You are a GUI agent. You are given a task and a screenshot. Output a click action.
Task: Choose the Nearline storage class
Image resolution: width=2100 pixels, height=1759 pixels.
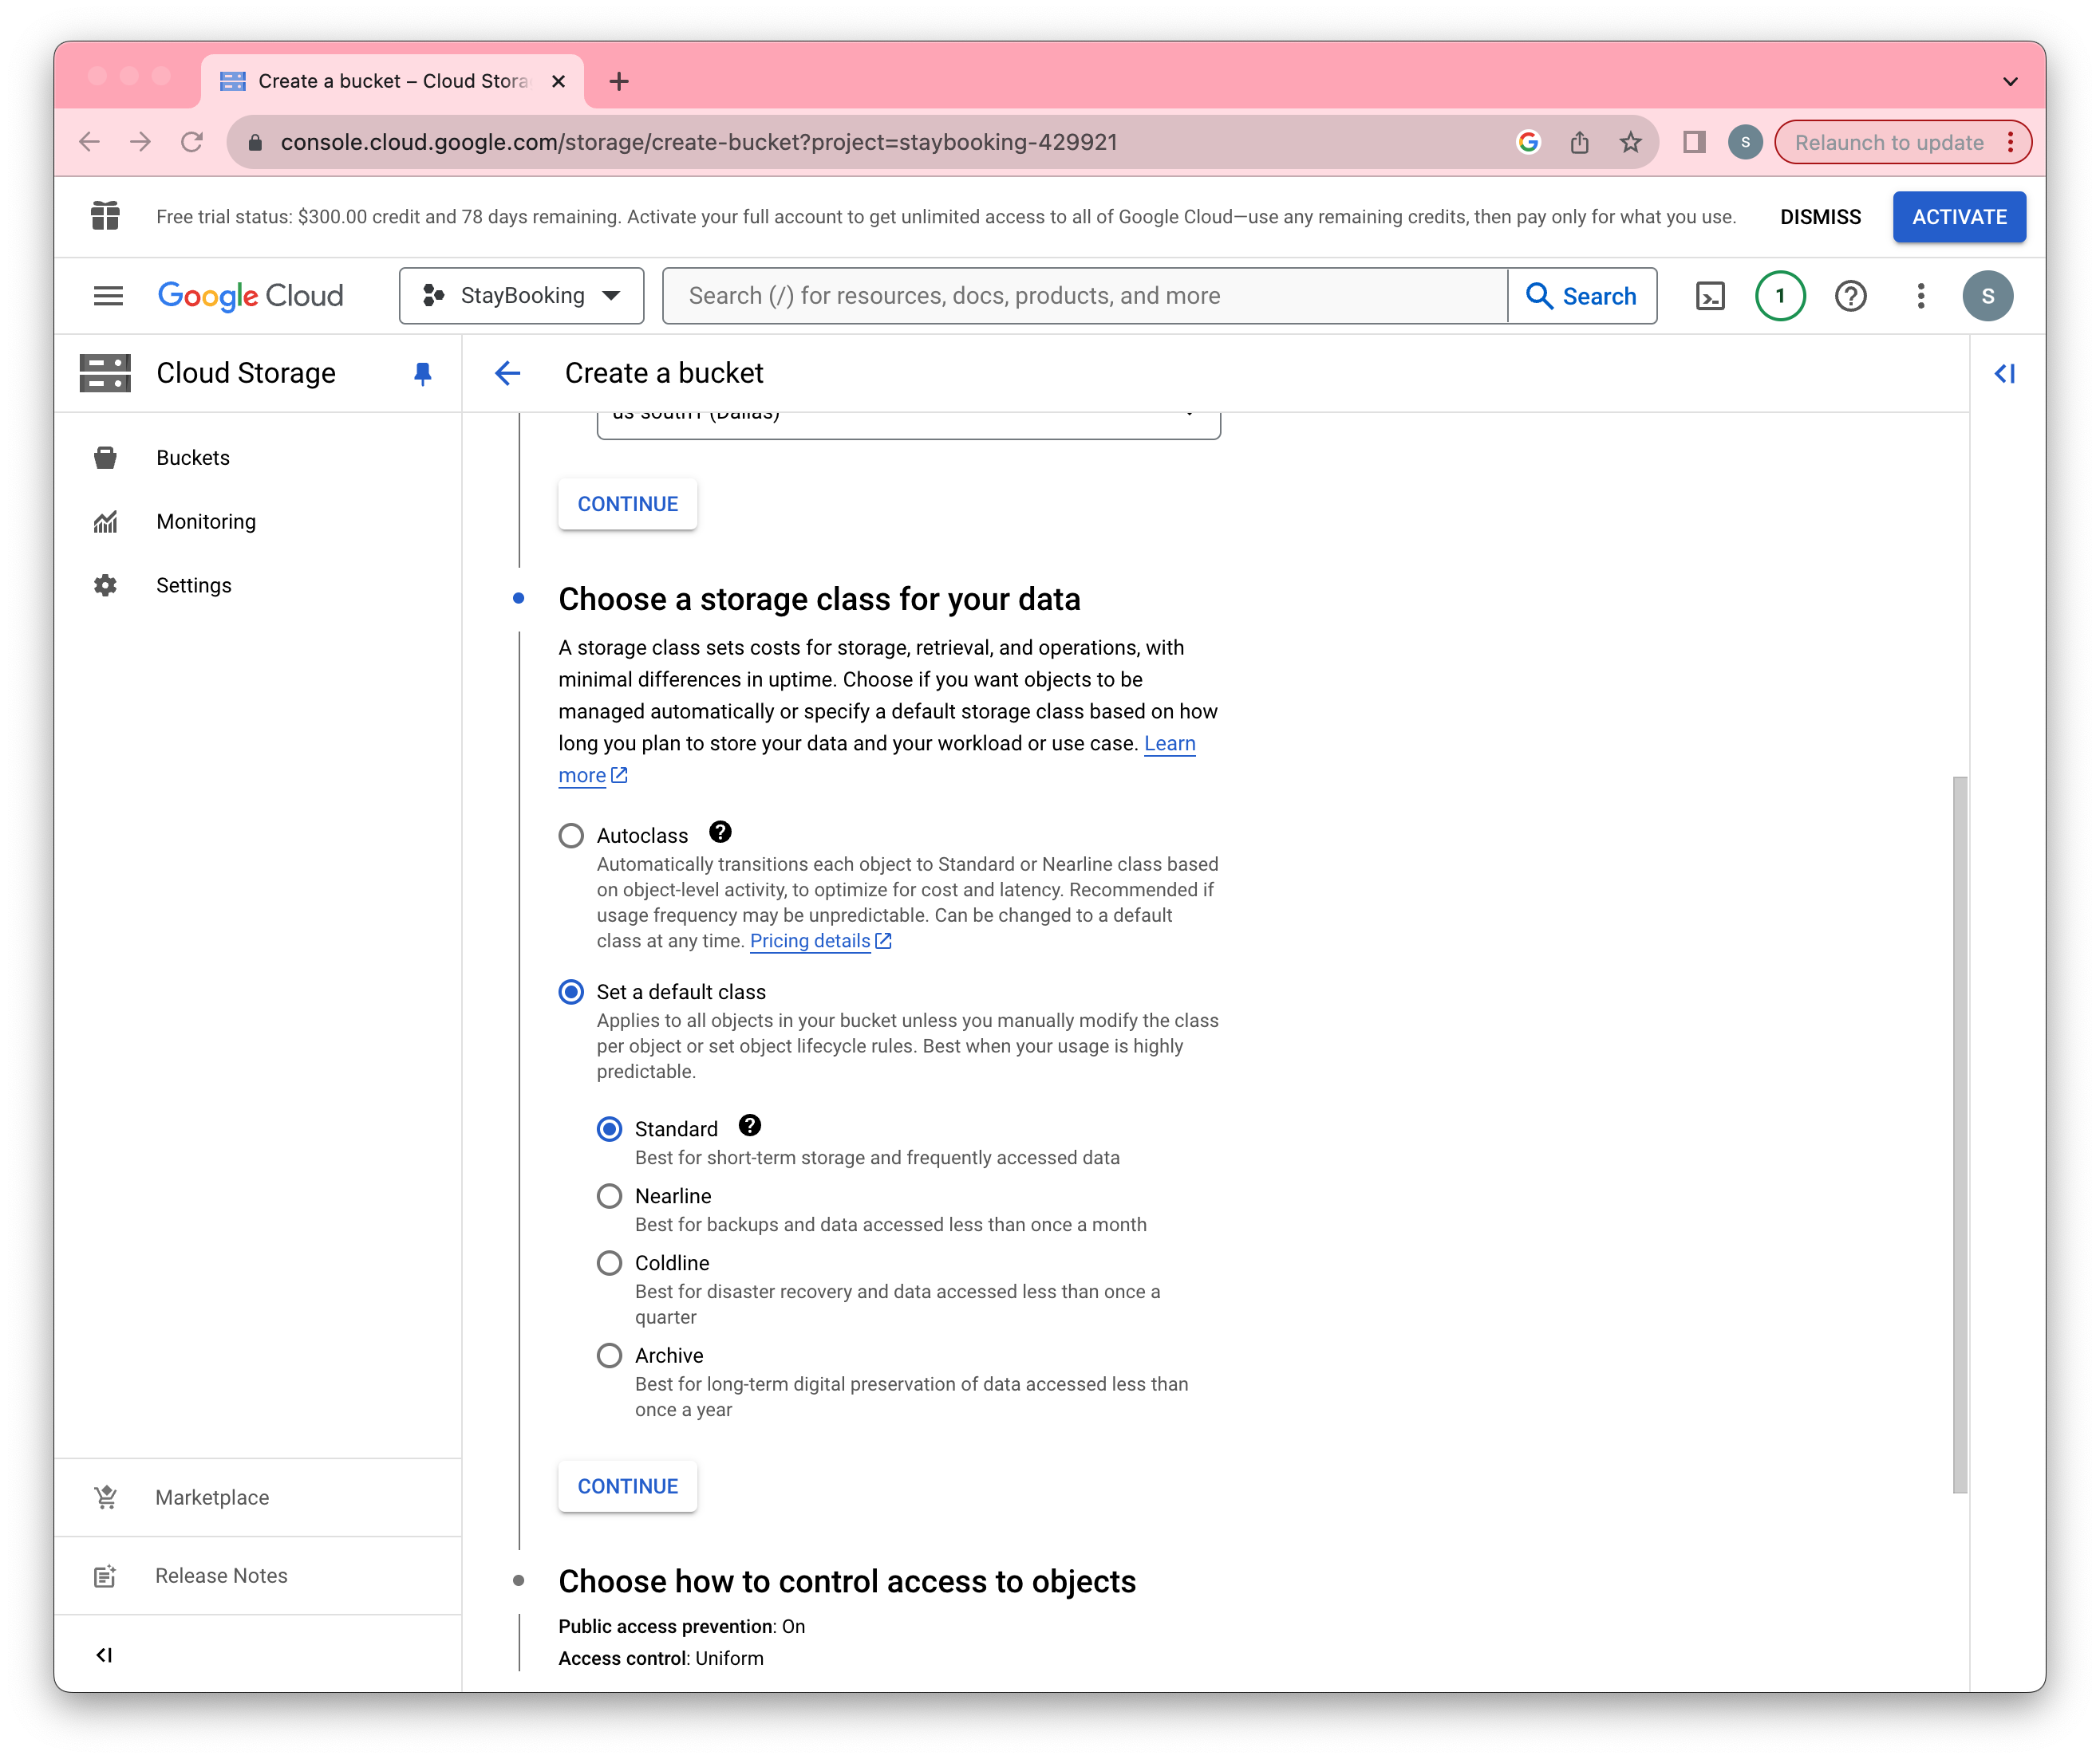click(x=609, y=1195)
